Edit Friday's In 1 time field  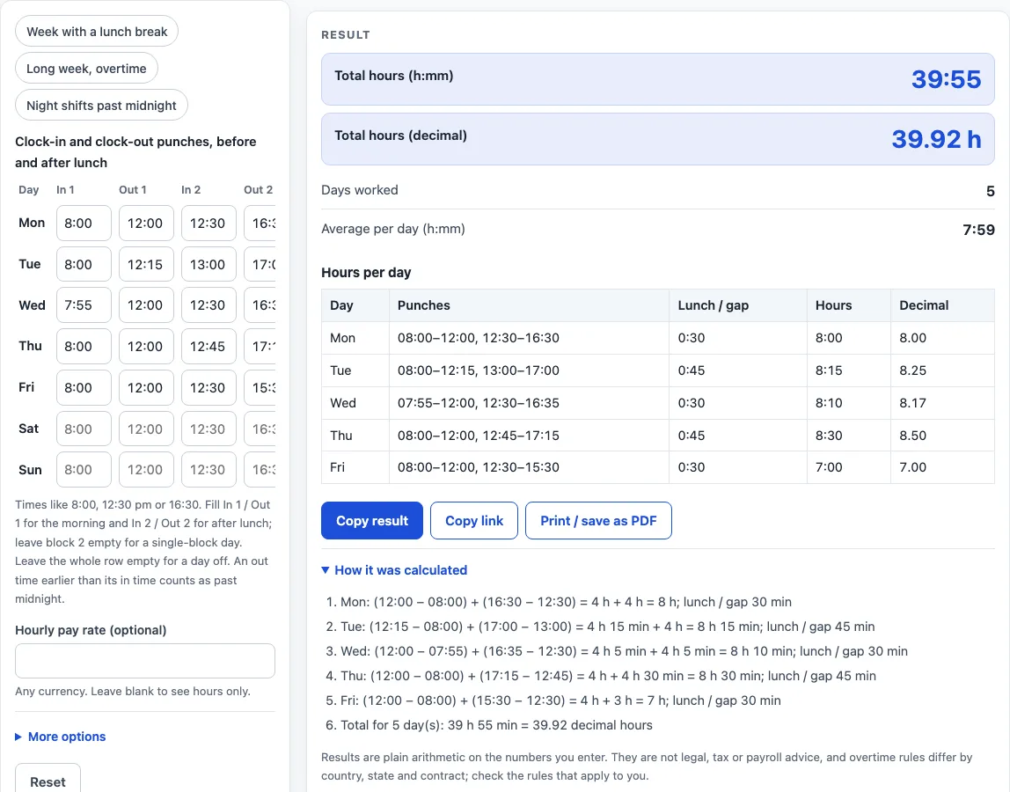[x=84, y=388]
